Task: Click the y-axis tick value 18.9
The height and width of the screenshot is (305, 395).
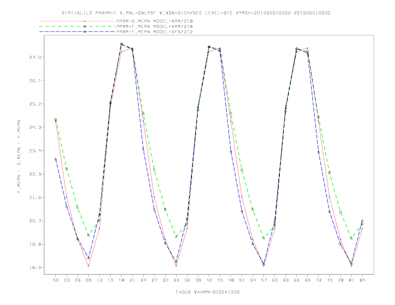Action: click(x=35, y=268)
